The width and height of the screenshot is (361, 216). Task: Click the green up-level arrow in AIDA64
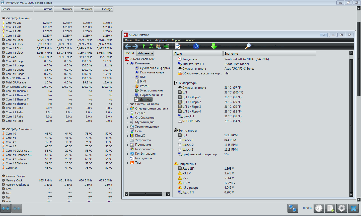(143, 46)
